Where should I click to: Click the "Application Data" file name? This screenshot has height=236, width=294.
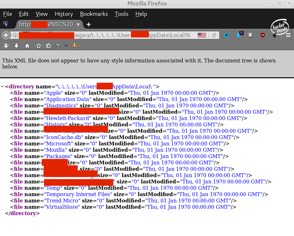click(68, 99)
